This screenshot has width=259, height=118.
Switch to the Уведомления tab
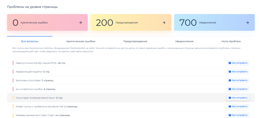184,41
